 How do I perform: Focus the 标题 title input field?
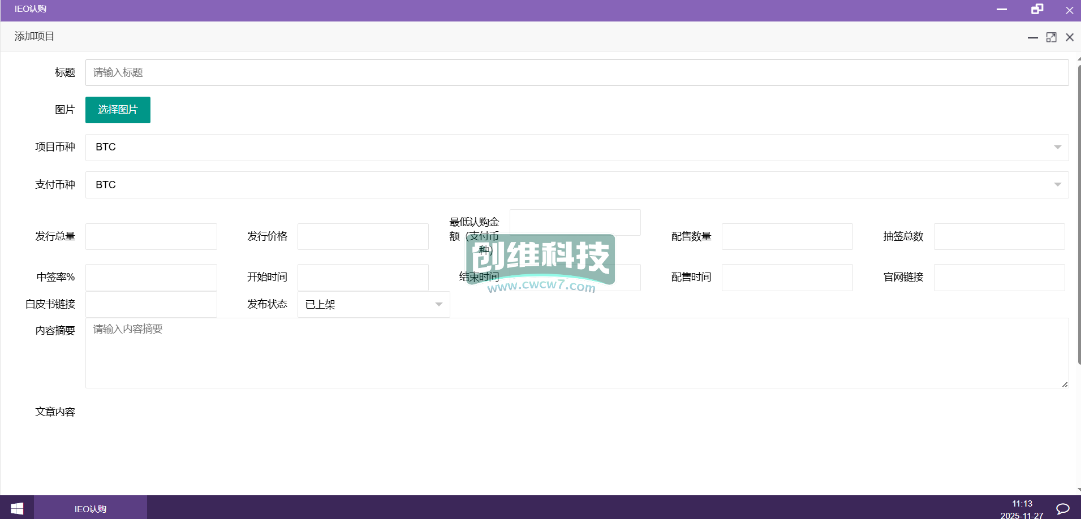tap(576, 73)
